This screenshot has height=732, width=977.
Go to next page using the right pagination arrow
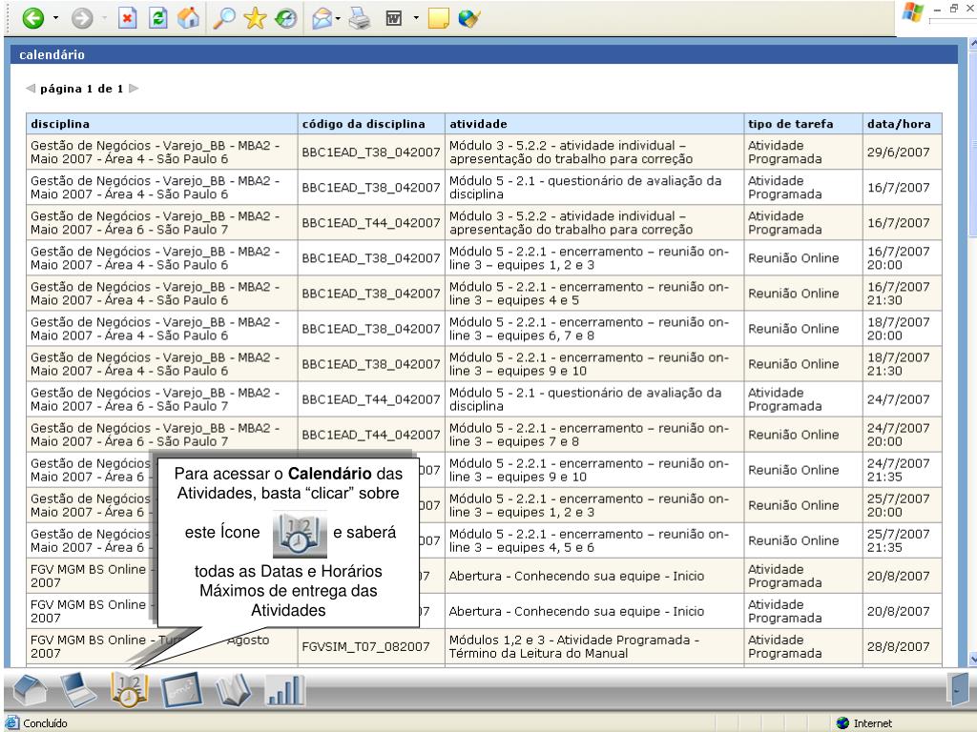[x=134, y=89]
